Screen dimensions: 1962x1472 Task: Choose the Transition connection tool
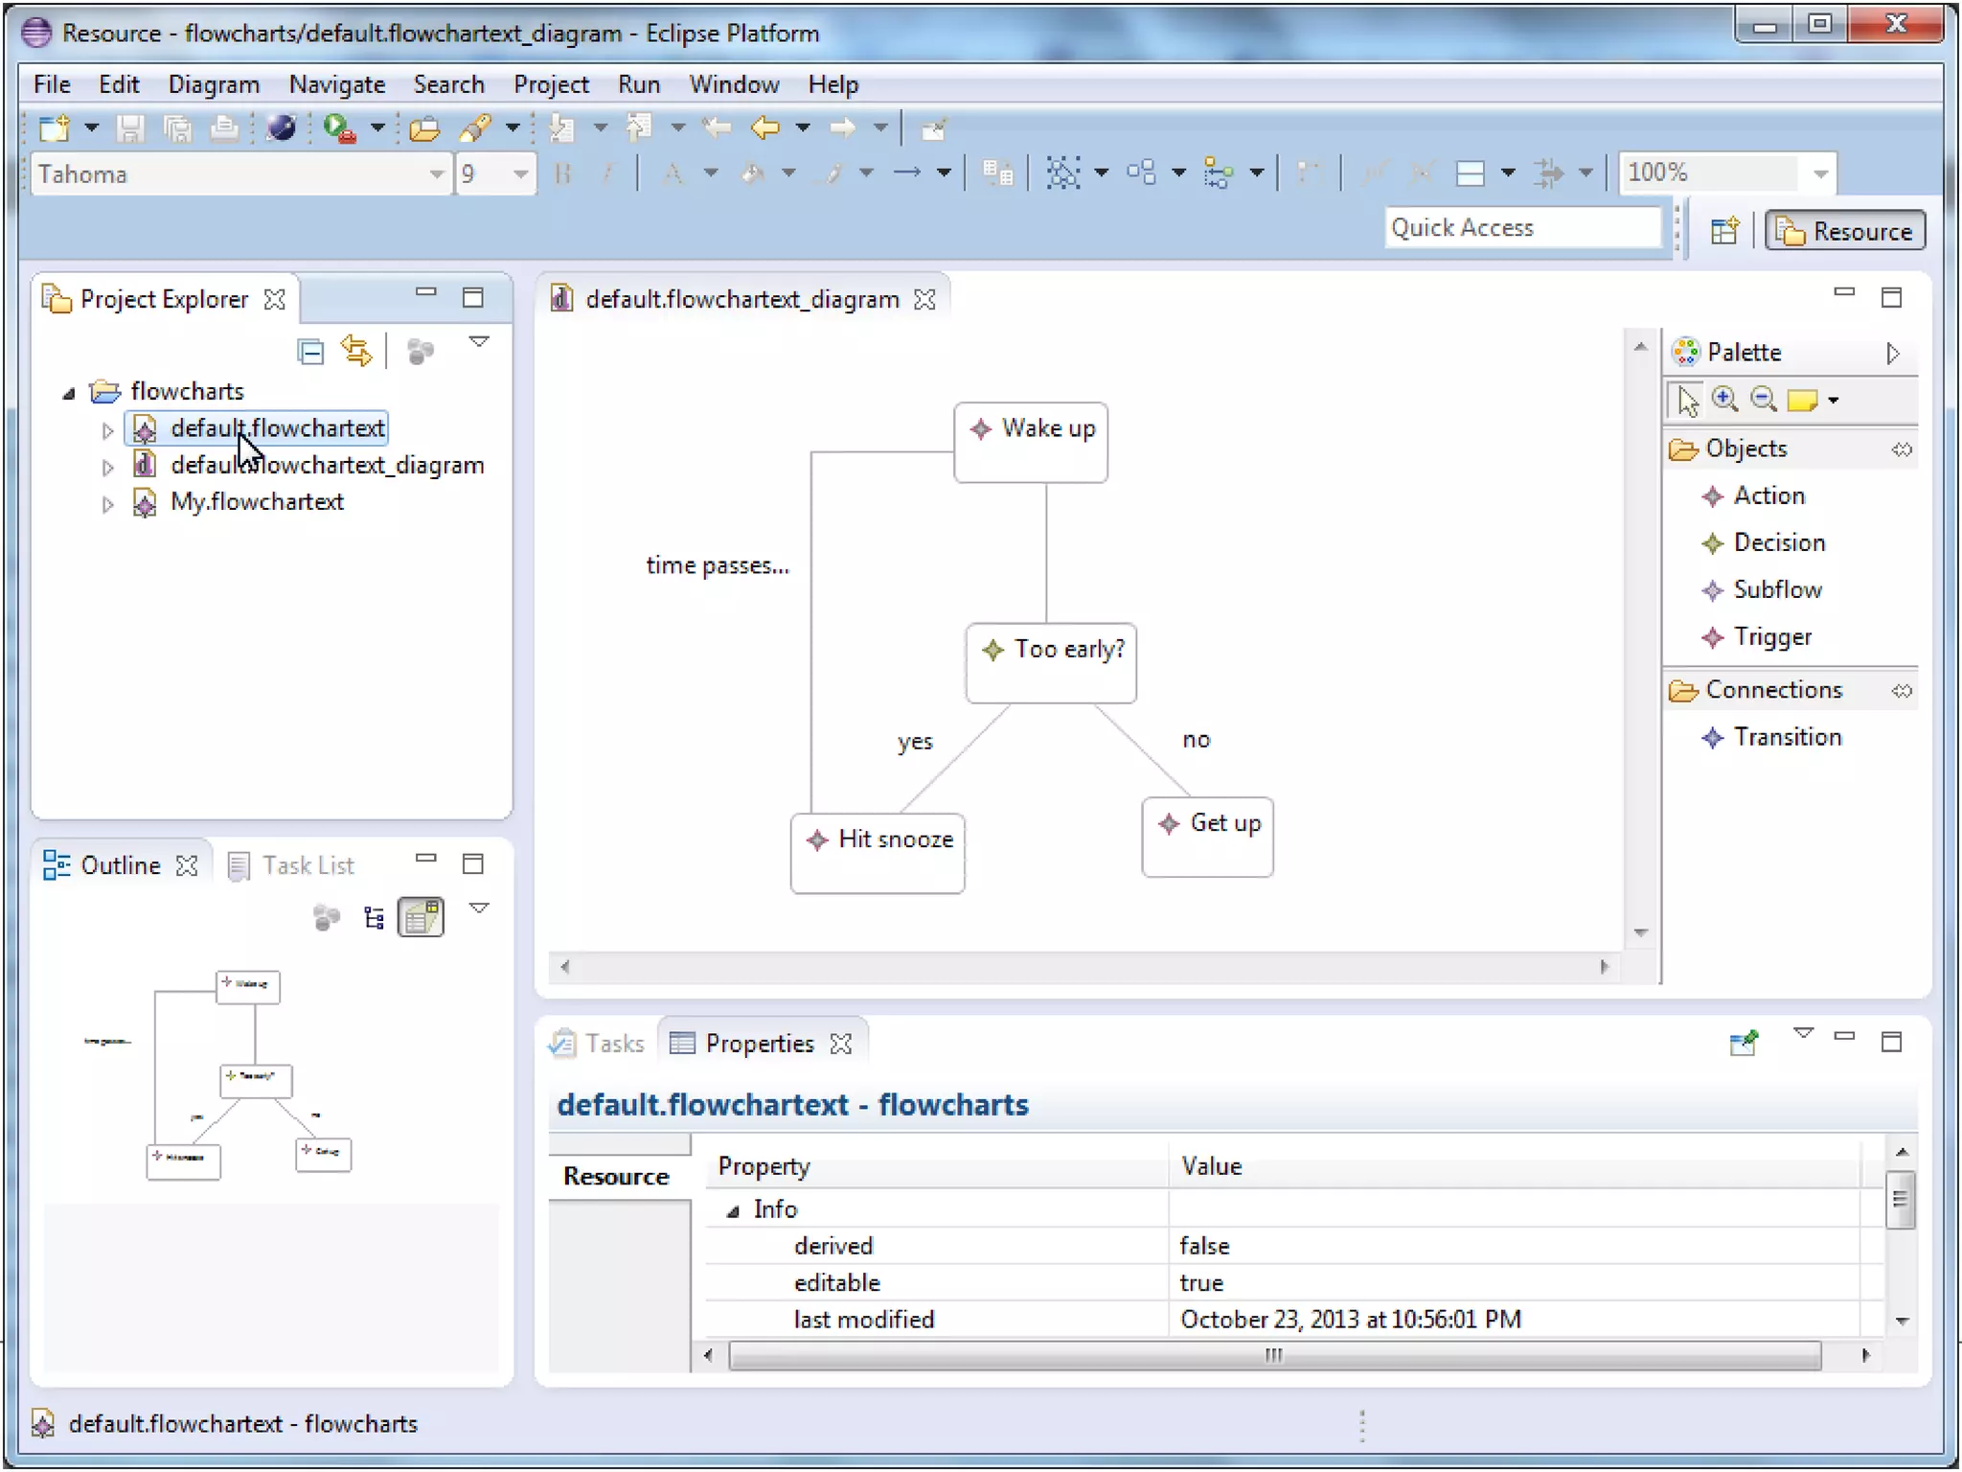[x=1787, y=737]
